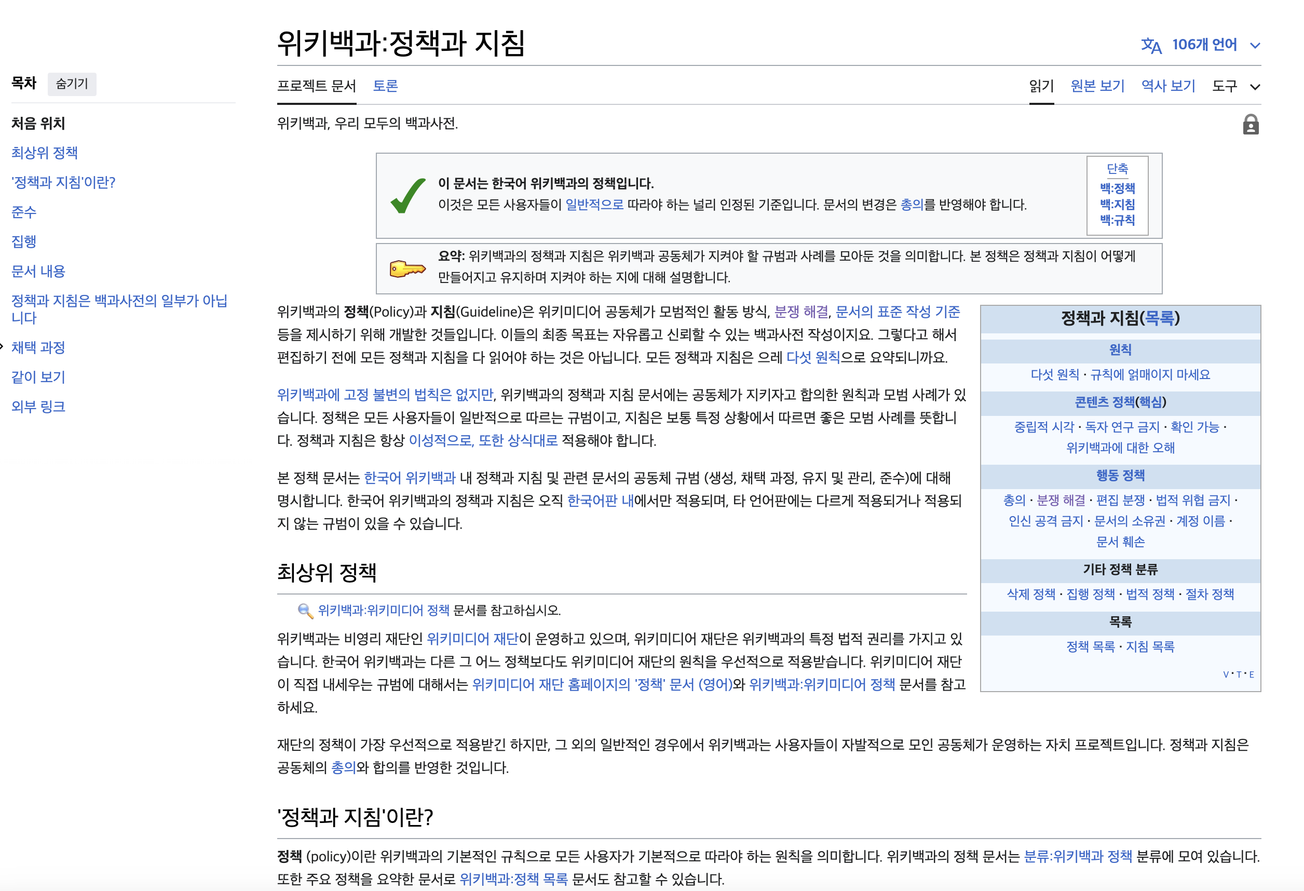
Task: Select the 프로젝트 문서 tab
Action: (x=317, y=86)
